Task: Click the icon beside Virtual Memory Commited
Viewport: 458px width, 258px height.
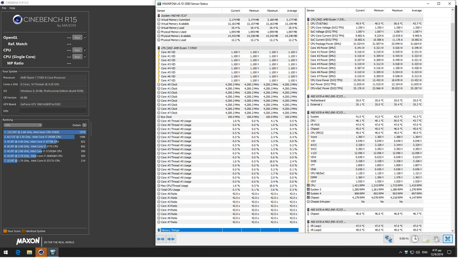Action: [x=159, y=20]
